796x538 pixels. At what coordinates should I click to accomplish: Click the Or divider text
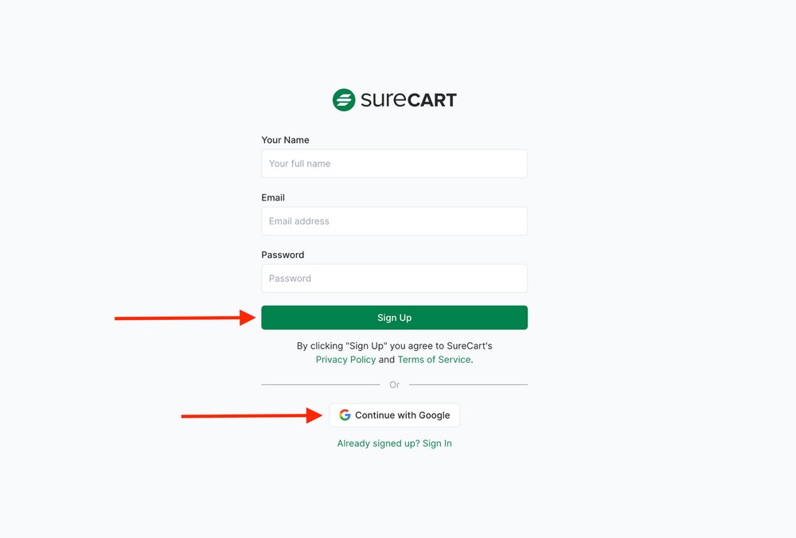[394, 384]
